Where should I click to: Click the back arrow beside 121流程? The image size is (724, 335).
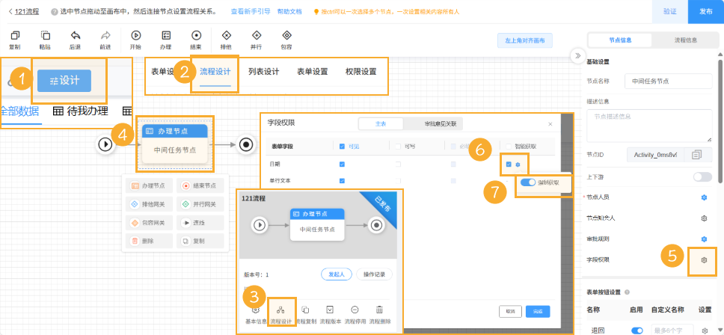click(10, 11)
